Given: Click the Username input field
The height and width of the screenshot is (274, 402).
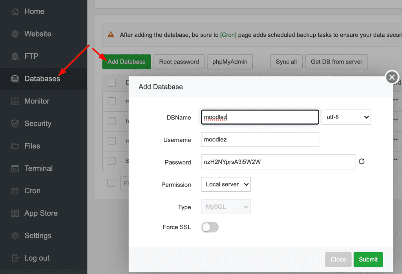Looking at the screenshot, I should [259, 140].
